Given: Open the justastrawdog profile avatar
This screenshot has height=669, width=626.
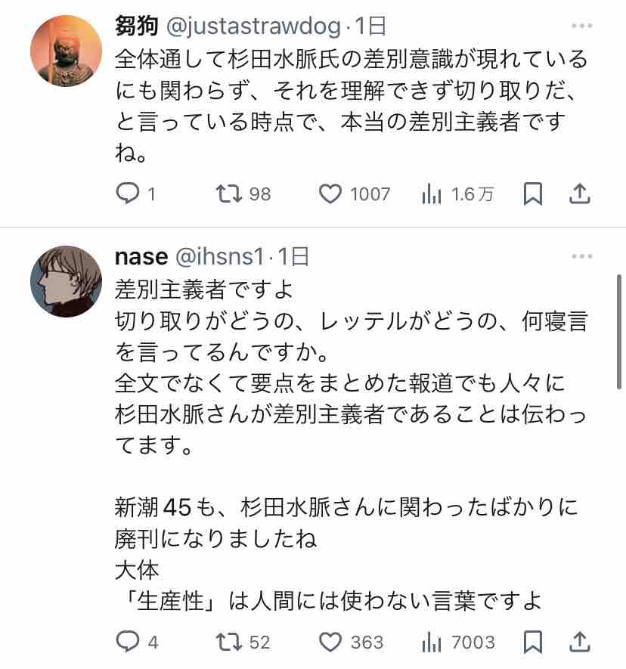Looking at the screenshot, I should pyautogui.click(x=66, y=51).
